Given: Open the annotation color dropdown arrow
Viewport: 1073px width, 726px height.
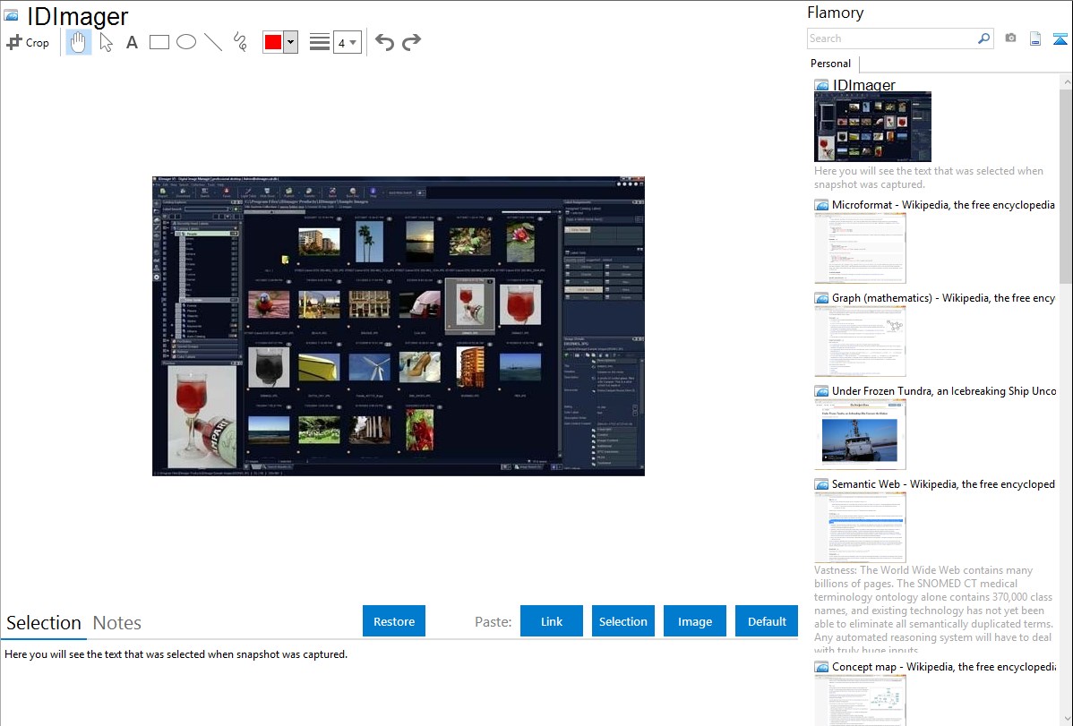Looking at the screenshot, I should (291, 42).
